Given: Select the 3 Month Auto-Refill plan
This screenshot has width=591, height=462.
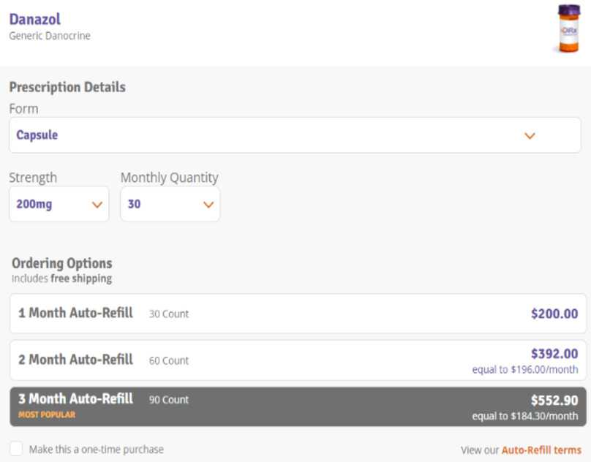Looking at the screenshot, I should [x=297, y=406].
